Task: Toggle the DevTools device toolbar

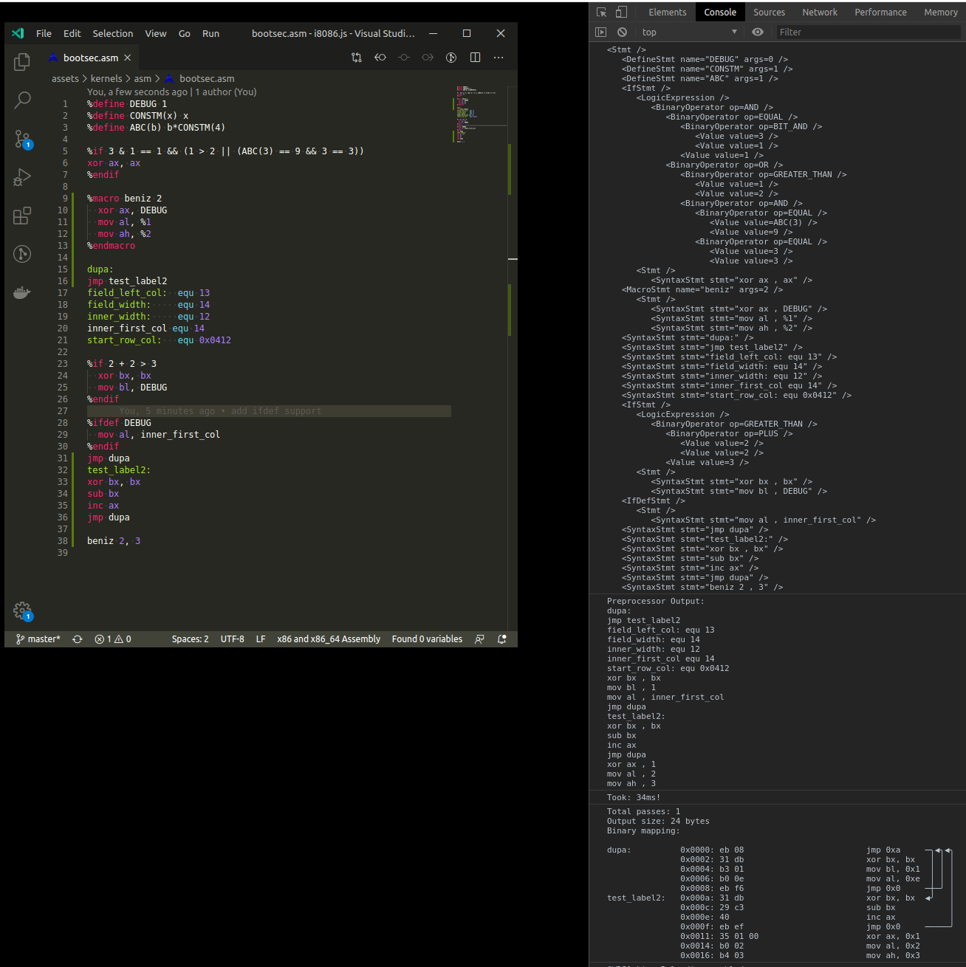Action: [x=621, y=12]
